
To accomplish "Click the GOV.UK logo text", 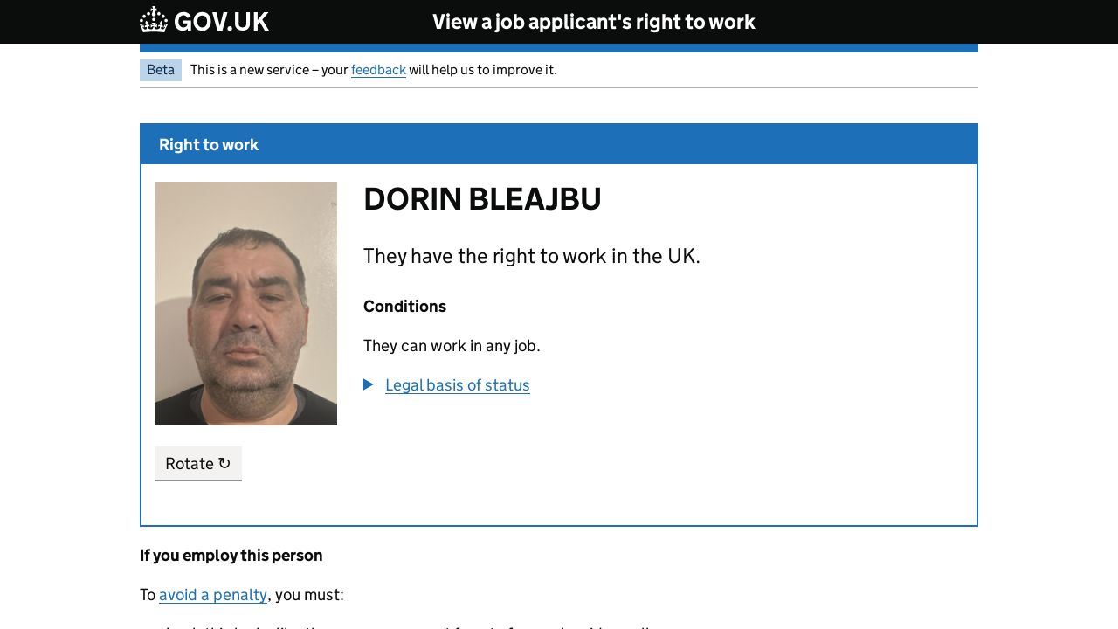I will pyautogui.click(x=221, y=22).
